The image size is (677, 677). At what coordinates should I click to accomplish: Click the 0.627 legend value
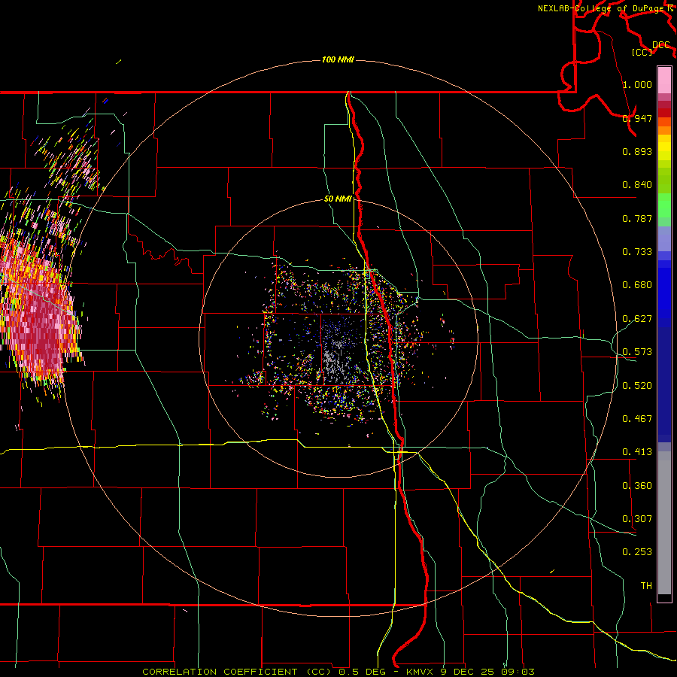tap(637, 318)
